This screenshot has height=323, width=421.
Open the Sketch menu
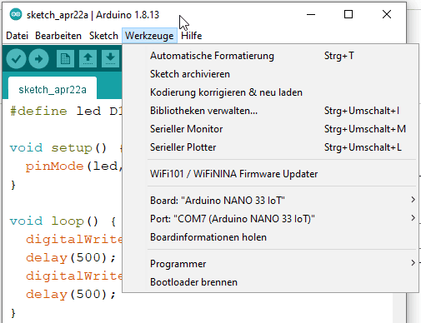point(103,36)
